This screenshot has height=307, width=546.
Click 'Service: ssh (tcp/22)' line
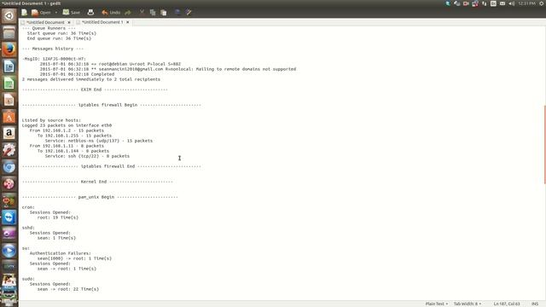pos(87,156)
